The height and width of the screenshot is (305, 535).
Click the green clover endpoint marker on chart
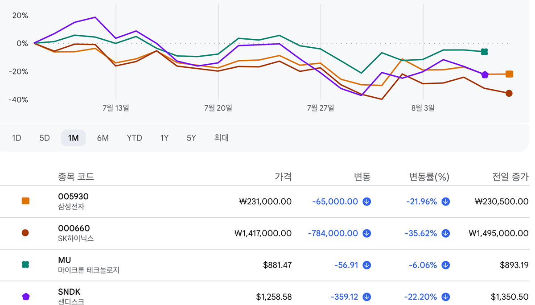coord(484,52)
